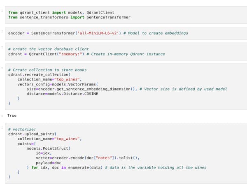Click the import qdrant_client code line

61,13
